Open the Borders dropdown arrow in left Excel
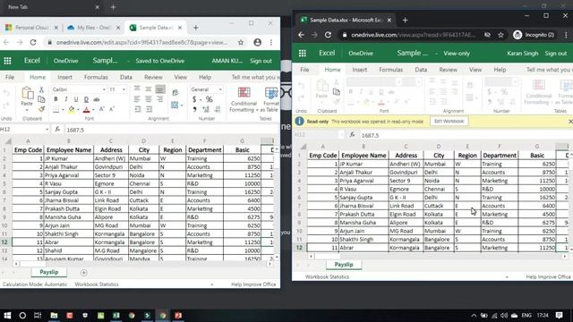 [x=63, y=109]
